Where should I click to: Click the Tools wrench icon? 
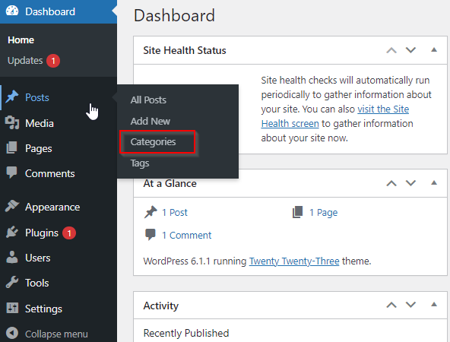point(12,282)
